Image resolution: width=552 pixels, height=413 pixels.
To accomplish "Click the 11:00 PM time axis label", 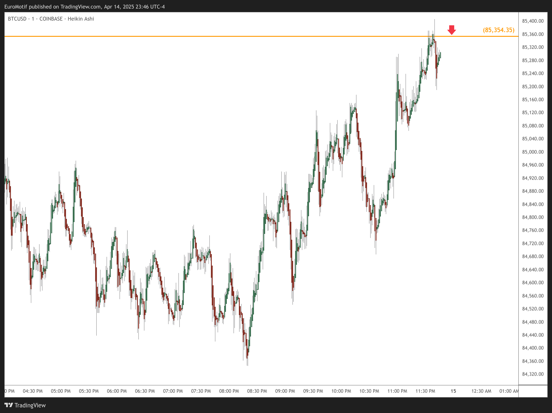I will (397, 391).
